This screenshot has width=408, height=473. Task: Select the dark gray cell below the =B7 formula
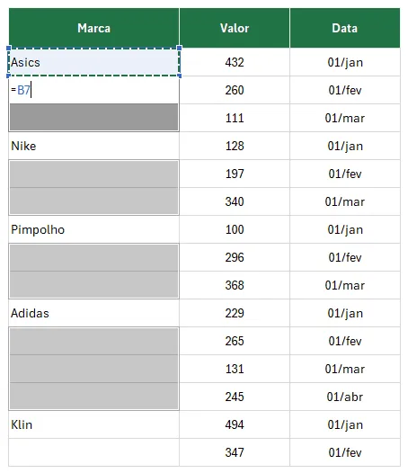click(93, 117)
